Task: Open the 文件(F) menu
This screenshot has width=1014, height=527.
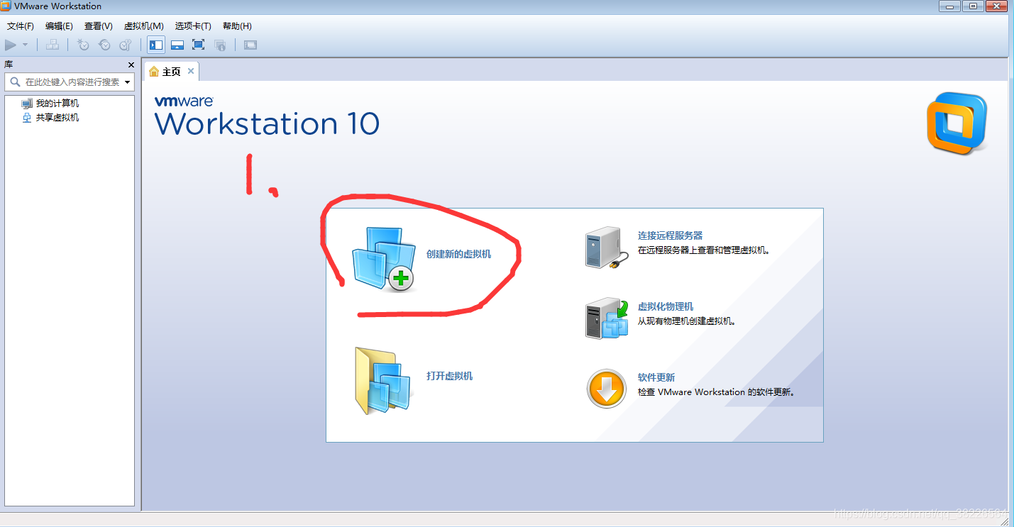Action: click(x=21, y=26)
